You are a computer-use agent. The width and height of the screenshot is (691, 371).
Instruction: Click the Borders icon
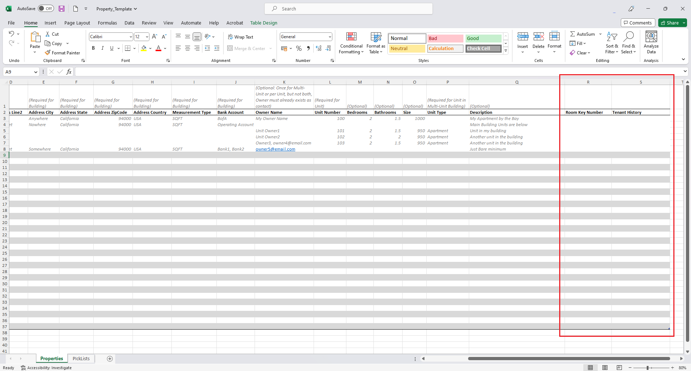(x=127, y=48)
